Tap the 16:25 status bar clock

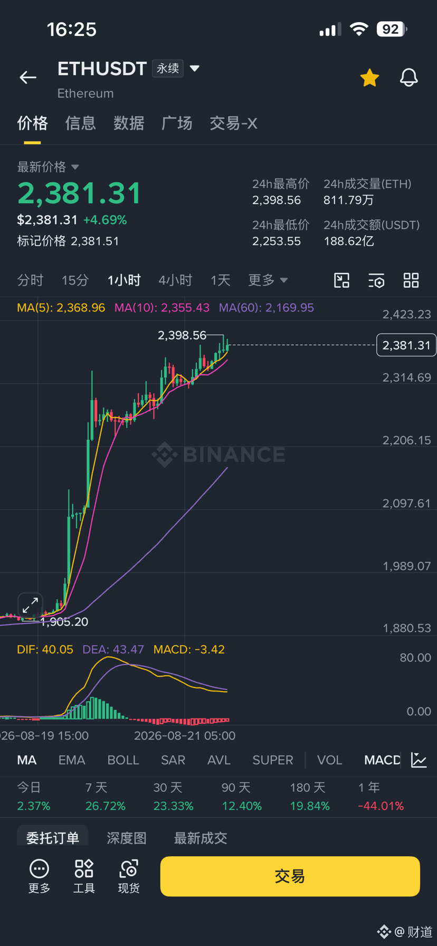tap(72, 30)
